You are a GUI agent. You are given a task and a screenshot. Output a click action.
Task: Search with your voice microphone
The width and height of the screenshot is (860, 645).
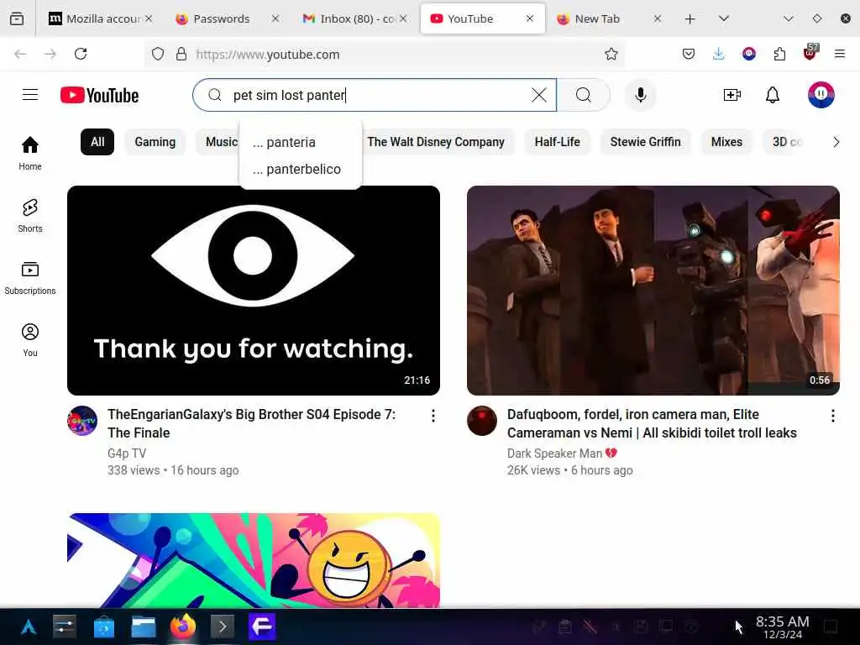pos(640,95)
